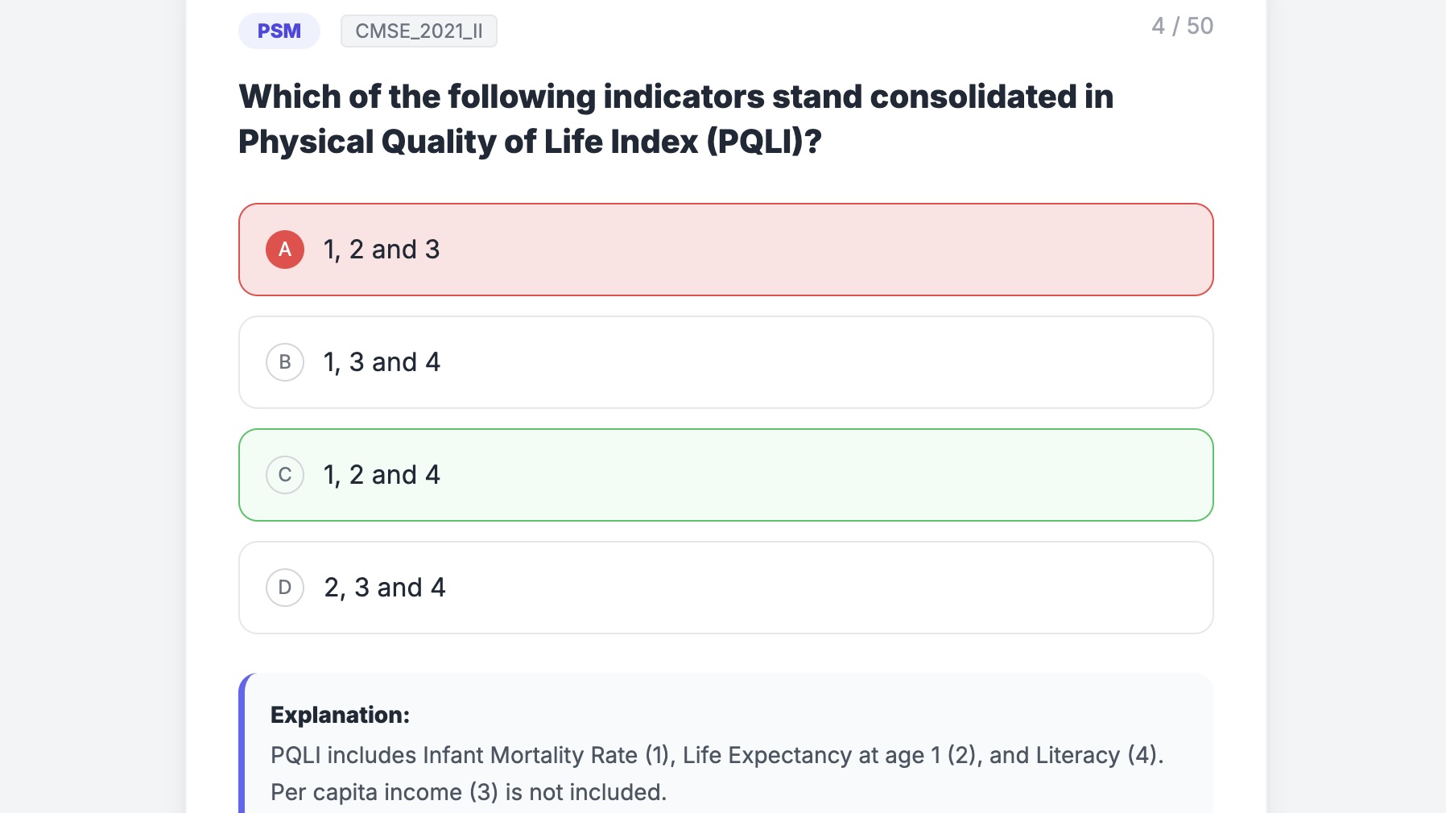Click the "Per capita income (3)" explanation line
1446x813 pixels.
tap(469, 792)
